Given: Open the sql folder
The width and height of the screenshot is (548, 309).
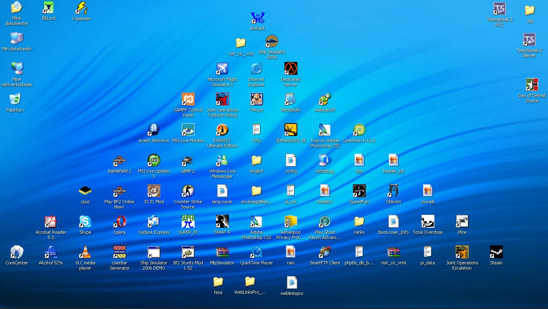Looking at the screenshot, I should tap(529, 11).
